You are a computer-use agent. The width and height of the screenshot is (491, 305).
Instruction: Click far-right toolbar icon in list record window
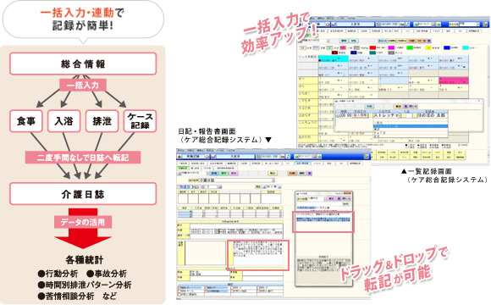pos(485,24)
